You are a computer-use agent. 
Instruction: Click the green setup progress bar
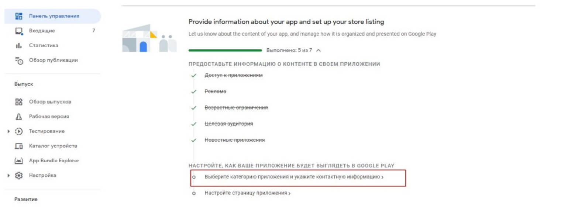pos(225,50)
